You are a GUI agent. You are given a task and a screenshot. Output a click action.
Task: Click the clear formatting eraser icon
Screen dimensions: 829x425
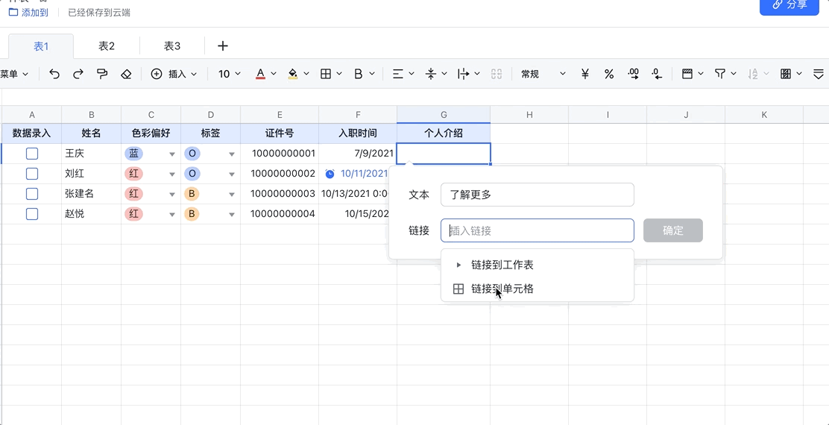126,74
